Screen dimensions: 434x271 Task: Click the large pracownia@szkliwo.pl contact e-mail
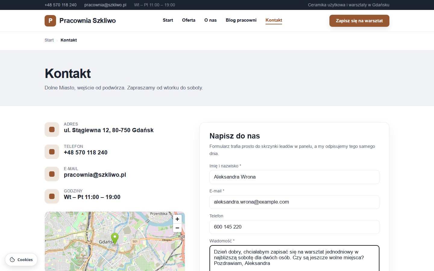click(95, 175)
